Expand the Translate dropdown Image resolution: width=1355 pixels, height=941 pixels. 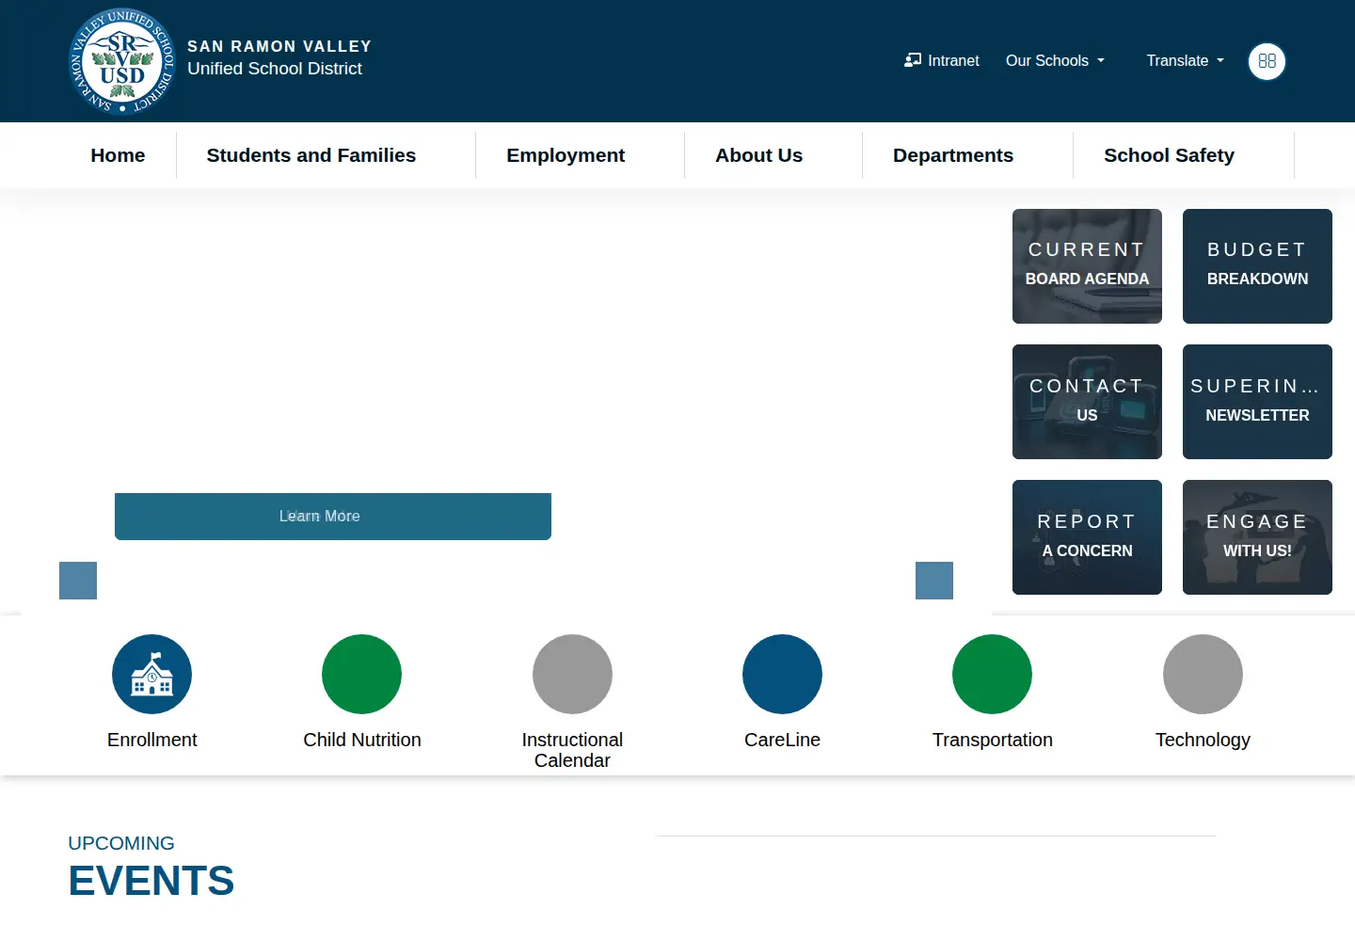pyautogui.click(x=1186, y=60)
